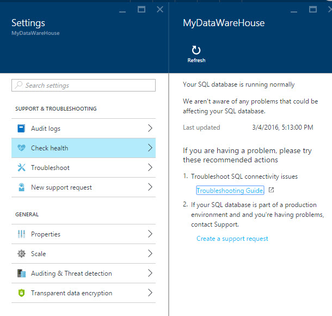Expand the Scale chevron arrow
The width and height of the screenshot is (332, 316).
tap(150, 254)
